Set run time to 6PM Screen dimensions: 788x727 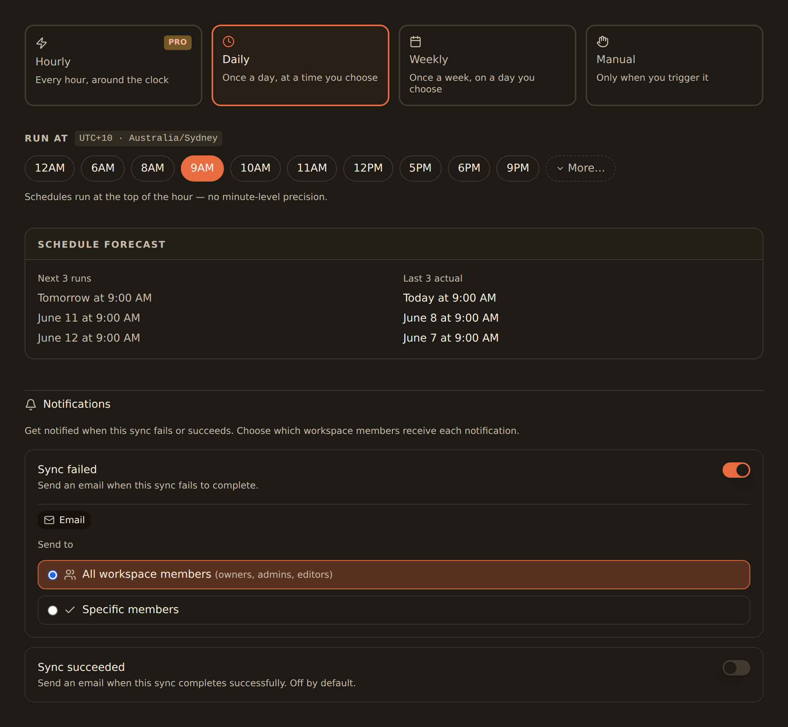tap(469, 168)
